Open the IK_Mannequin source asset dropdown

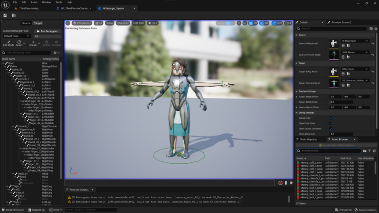(355, 41)
